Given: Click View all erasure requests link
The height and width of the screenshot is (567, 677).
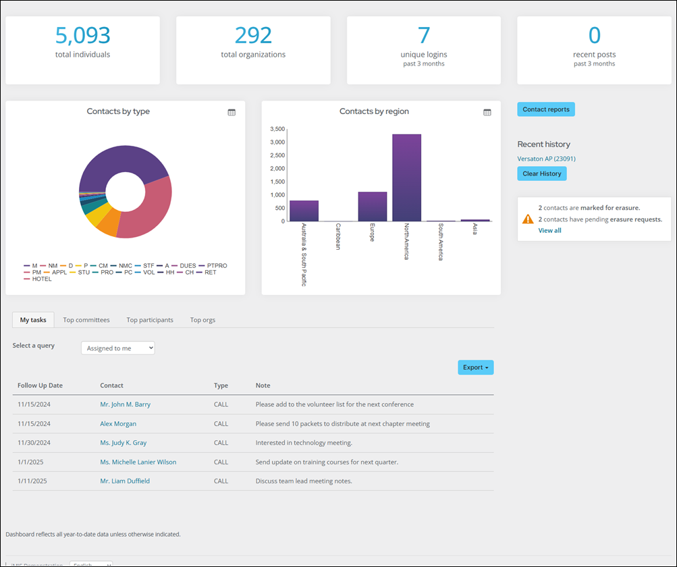Looking at the screenshot, I should click(x=549, y=230).
